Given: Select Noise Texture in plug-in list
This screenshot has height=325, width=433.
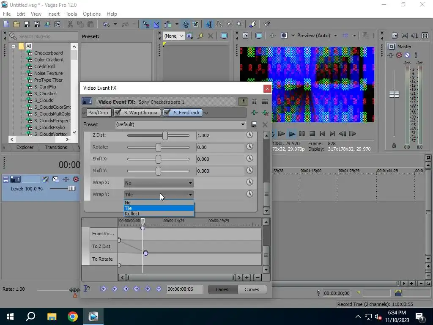Looking at the screenshot, I should [x=48, y=73].
